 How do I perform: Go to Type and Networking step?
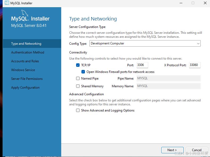[32, 43]
